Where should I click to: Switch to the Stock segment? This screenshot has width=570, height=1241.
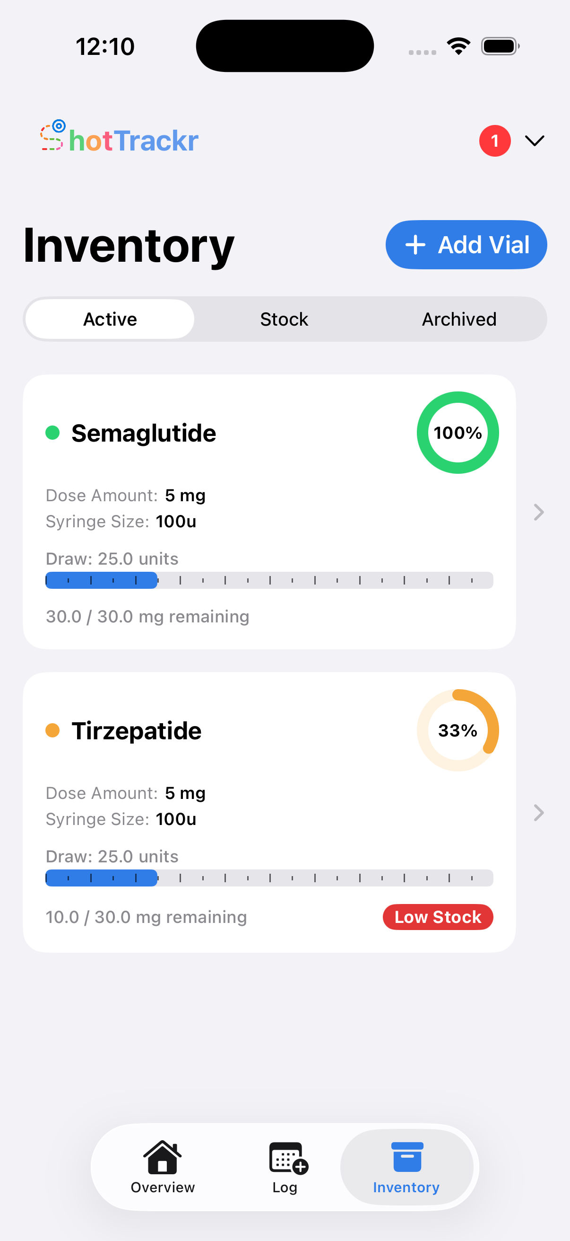click(x=284, y=319)
